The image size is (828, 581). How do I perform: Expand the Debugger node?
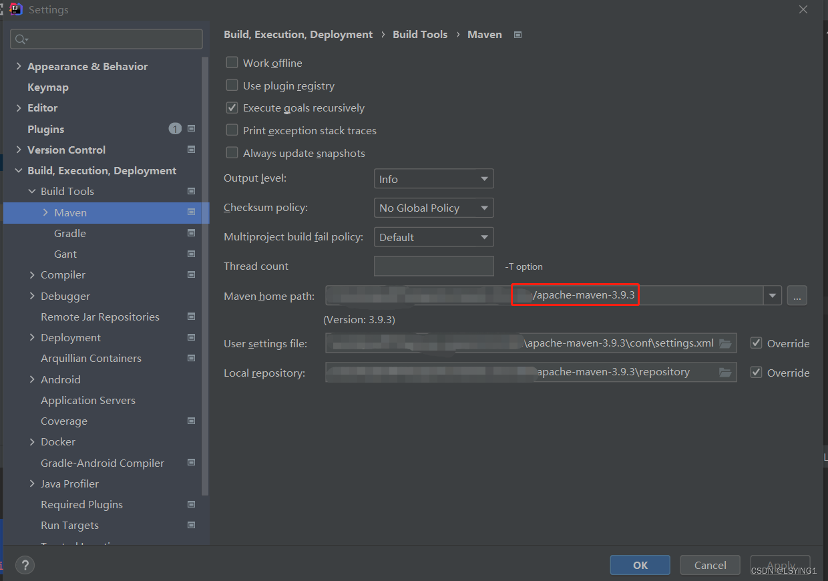32,296
